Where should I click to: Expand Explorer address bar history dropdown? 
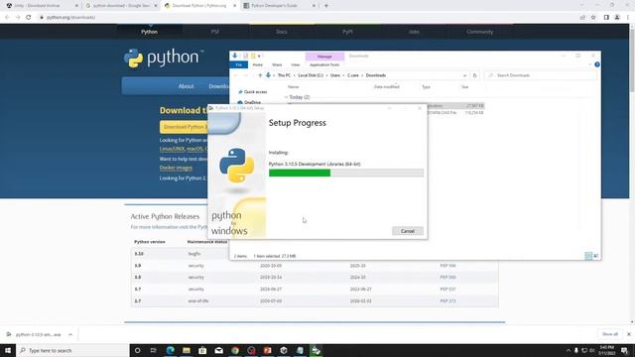click(464, 75)
